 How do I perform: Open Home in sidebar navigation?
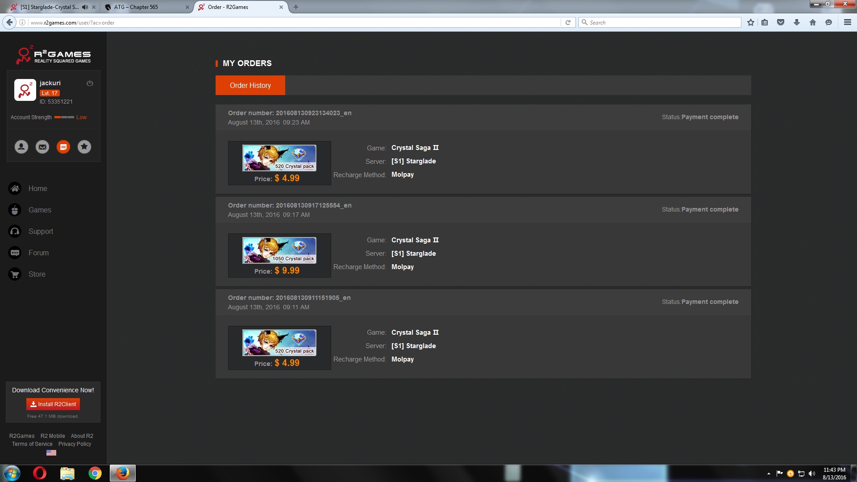pyautogui.click(x=37, y=189)
